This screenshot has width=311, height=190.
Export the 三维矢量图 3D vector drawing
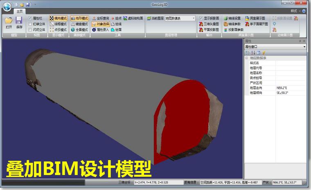[209, 24]
